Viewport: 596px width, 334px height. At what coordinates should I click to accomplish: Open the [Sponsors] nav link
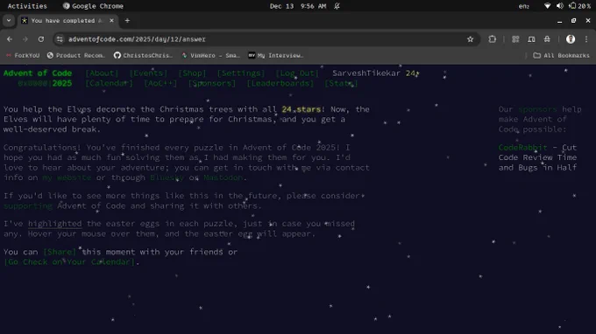[x=212, y=83]
